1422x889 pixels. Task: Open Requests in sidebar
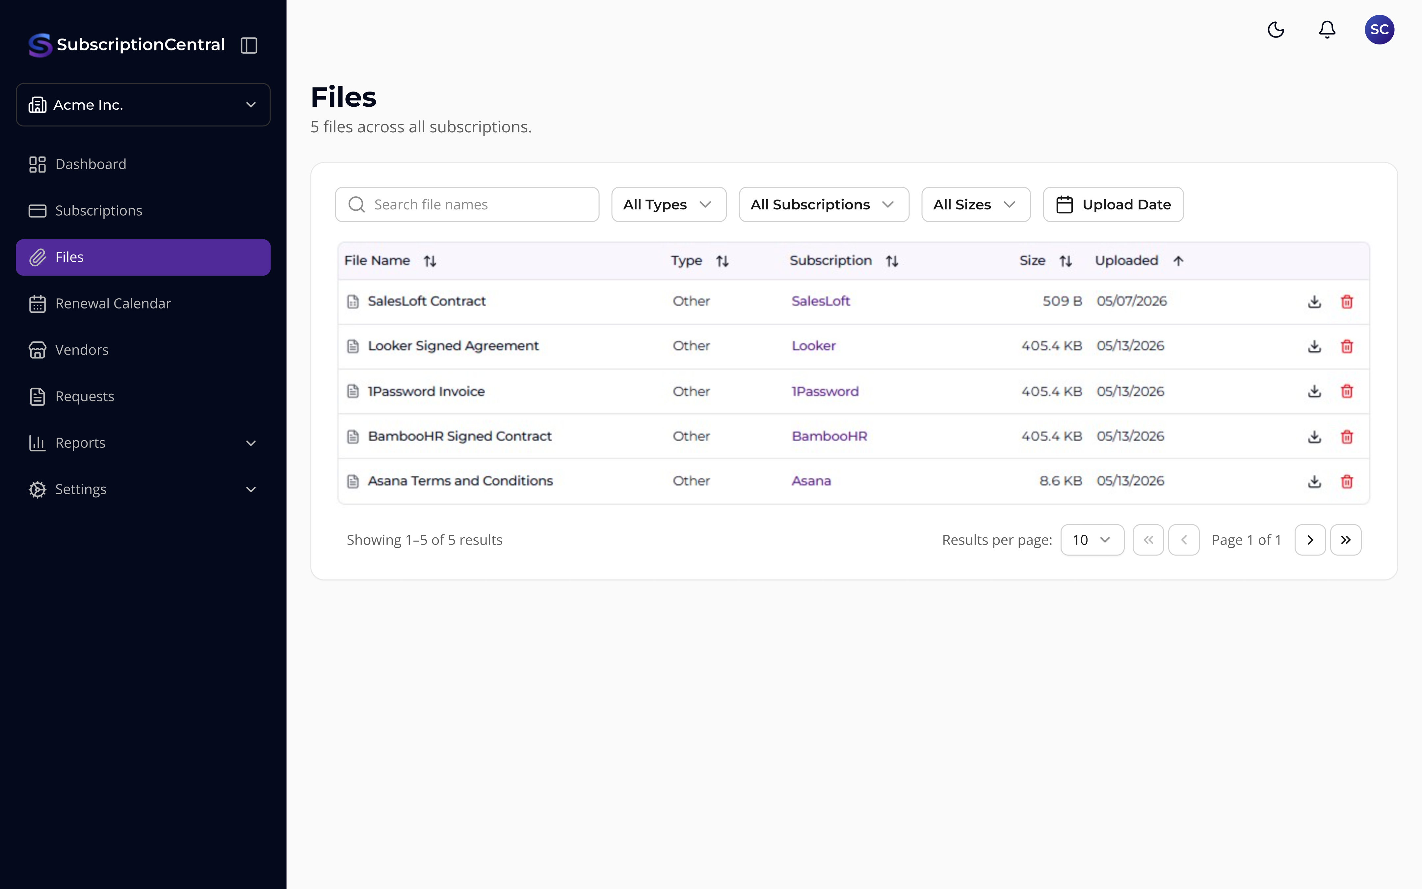pos(143,396)
